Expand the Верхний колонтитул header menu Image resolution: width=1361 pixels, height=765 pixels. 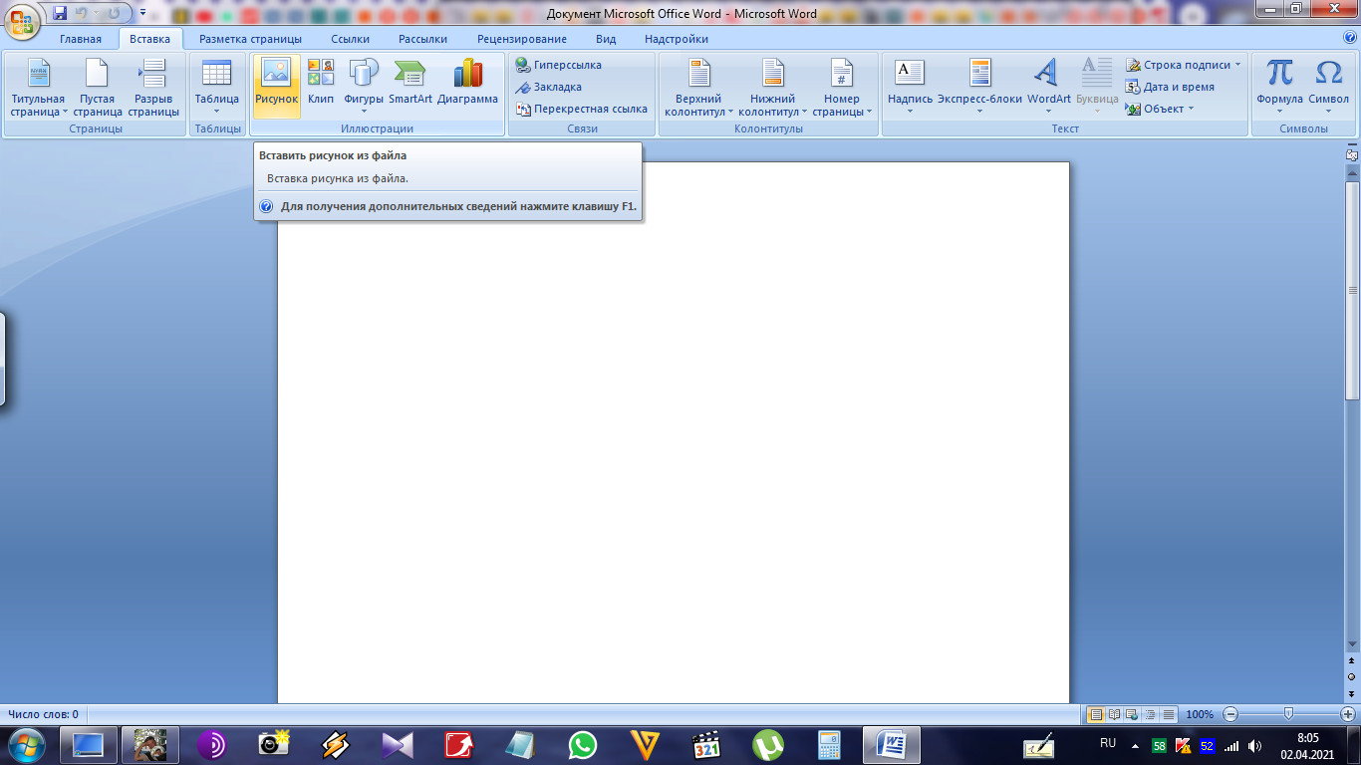click(x=698, y=86)
